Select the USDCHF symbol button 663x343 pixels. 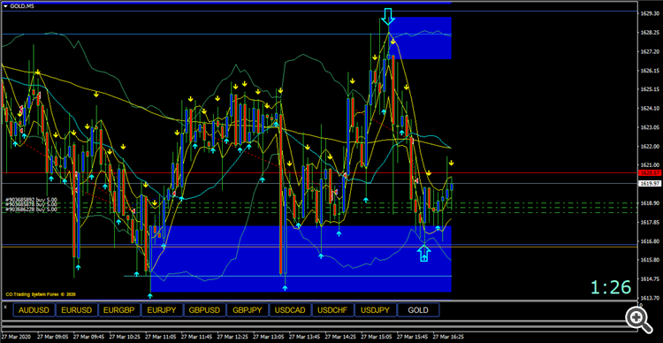332,310
